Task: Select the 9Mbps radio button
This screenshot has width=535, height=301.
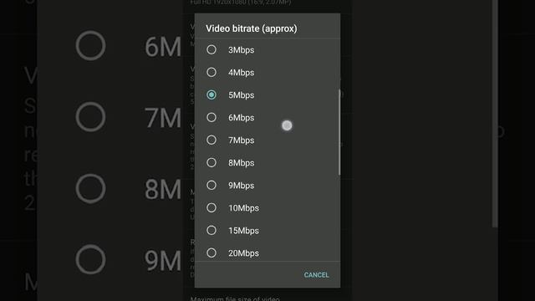Action: point(211,185)
